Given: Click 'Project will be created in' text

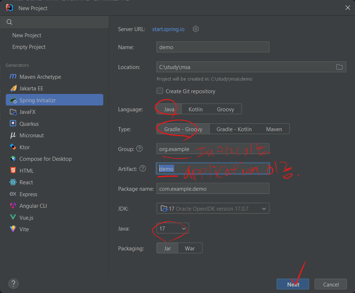Looking at the screenshot, I should click(204, 79).
